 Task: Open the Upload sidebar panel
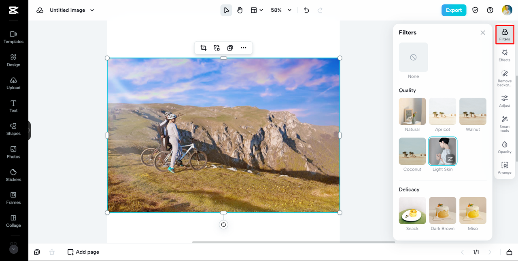(x=13, y=83)
